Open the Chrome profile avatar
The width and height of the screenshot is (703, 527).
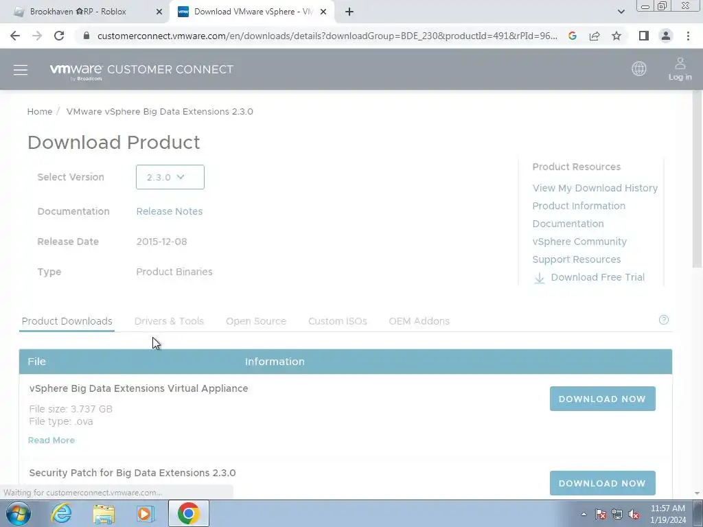(666, 36)
